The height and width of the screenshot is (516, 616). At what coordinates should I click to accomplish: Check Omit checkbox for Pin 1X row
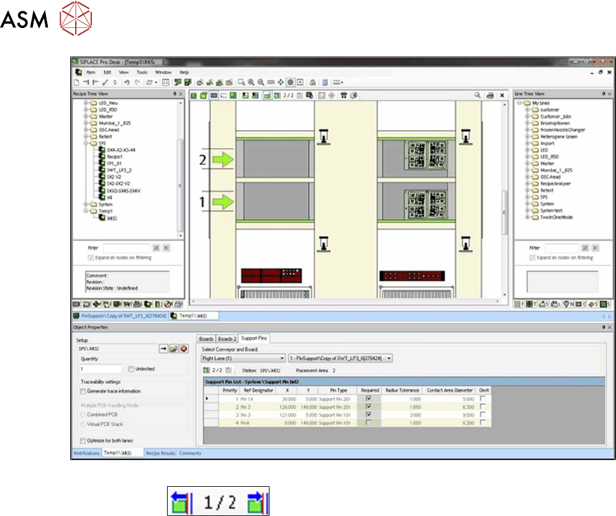483,399
